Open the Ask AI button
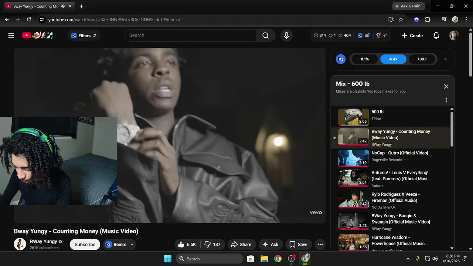Screen dimensions: 473x266 pos(270,245)
